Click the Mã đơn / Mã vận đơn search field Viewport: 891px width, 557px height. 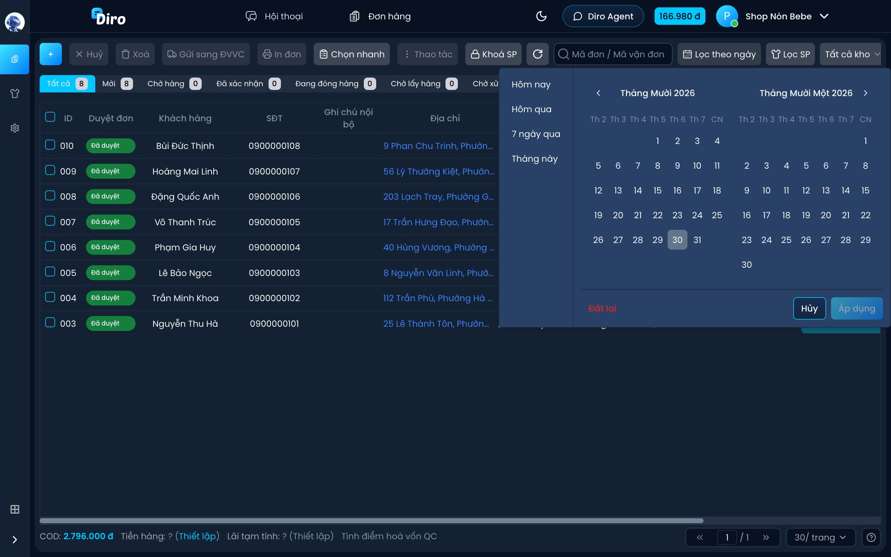613,54
